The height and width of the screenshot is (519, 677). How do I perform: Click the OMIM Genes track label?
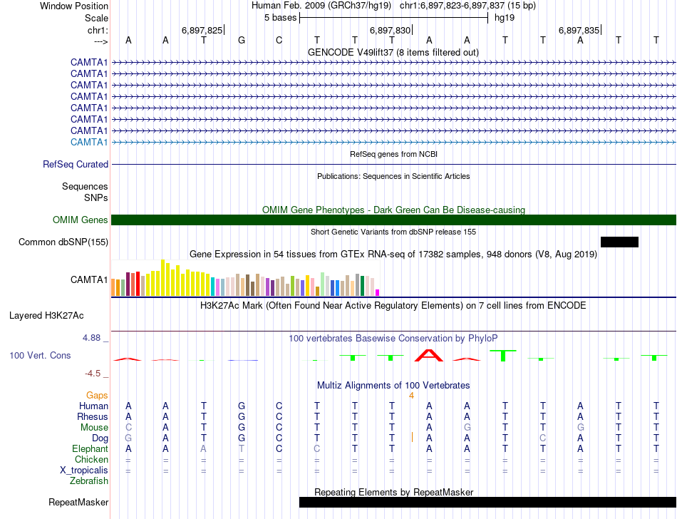[80, 220]
